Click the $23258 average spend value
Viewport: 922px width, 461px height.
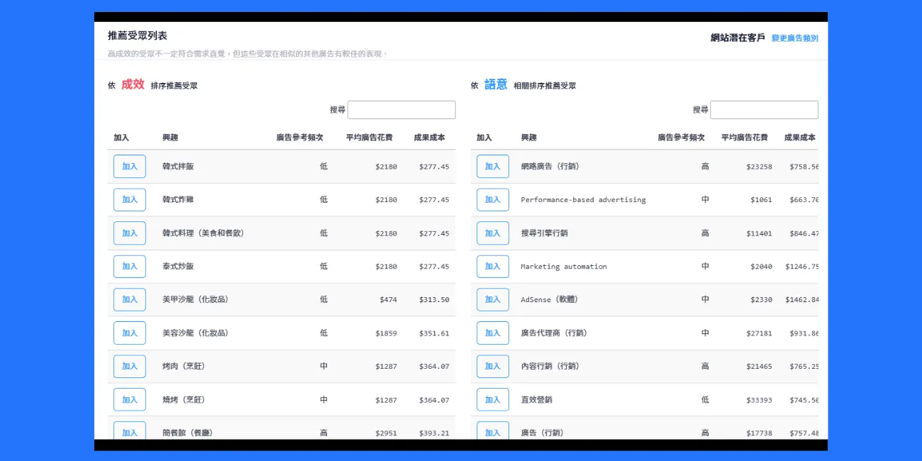point(759,167)
